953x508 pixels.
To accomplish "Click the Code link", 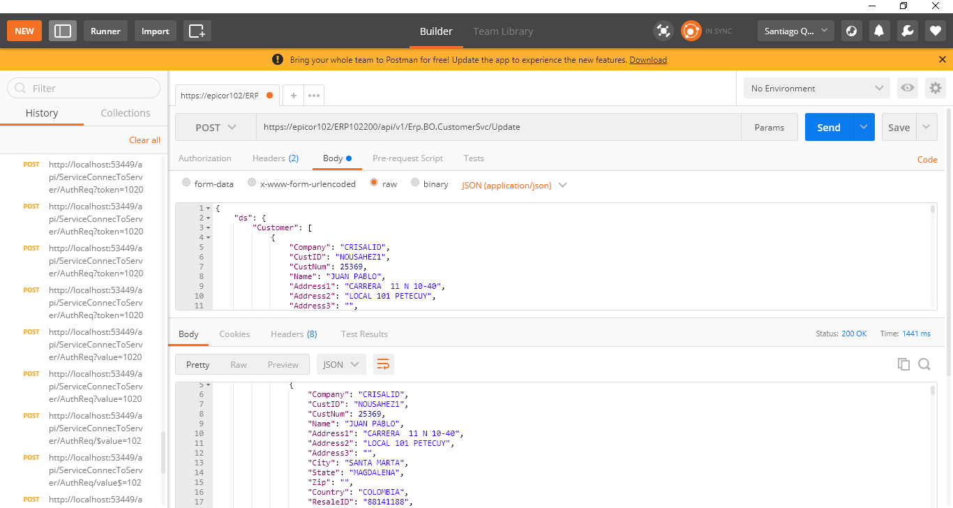I will pos(927,160).
